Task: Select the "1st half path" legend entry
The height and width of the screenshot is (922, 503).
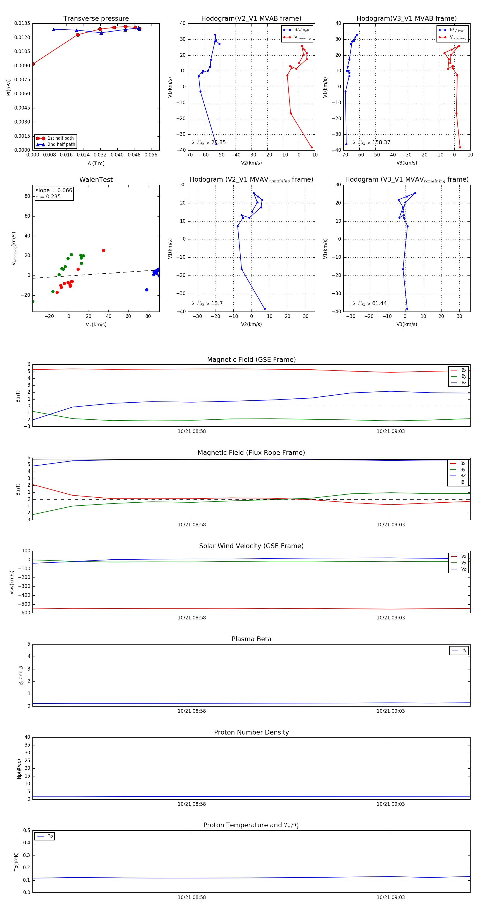Action: (x=55, y=138)
